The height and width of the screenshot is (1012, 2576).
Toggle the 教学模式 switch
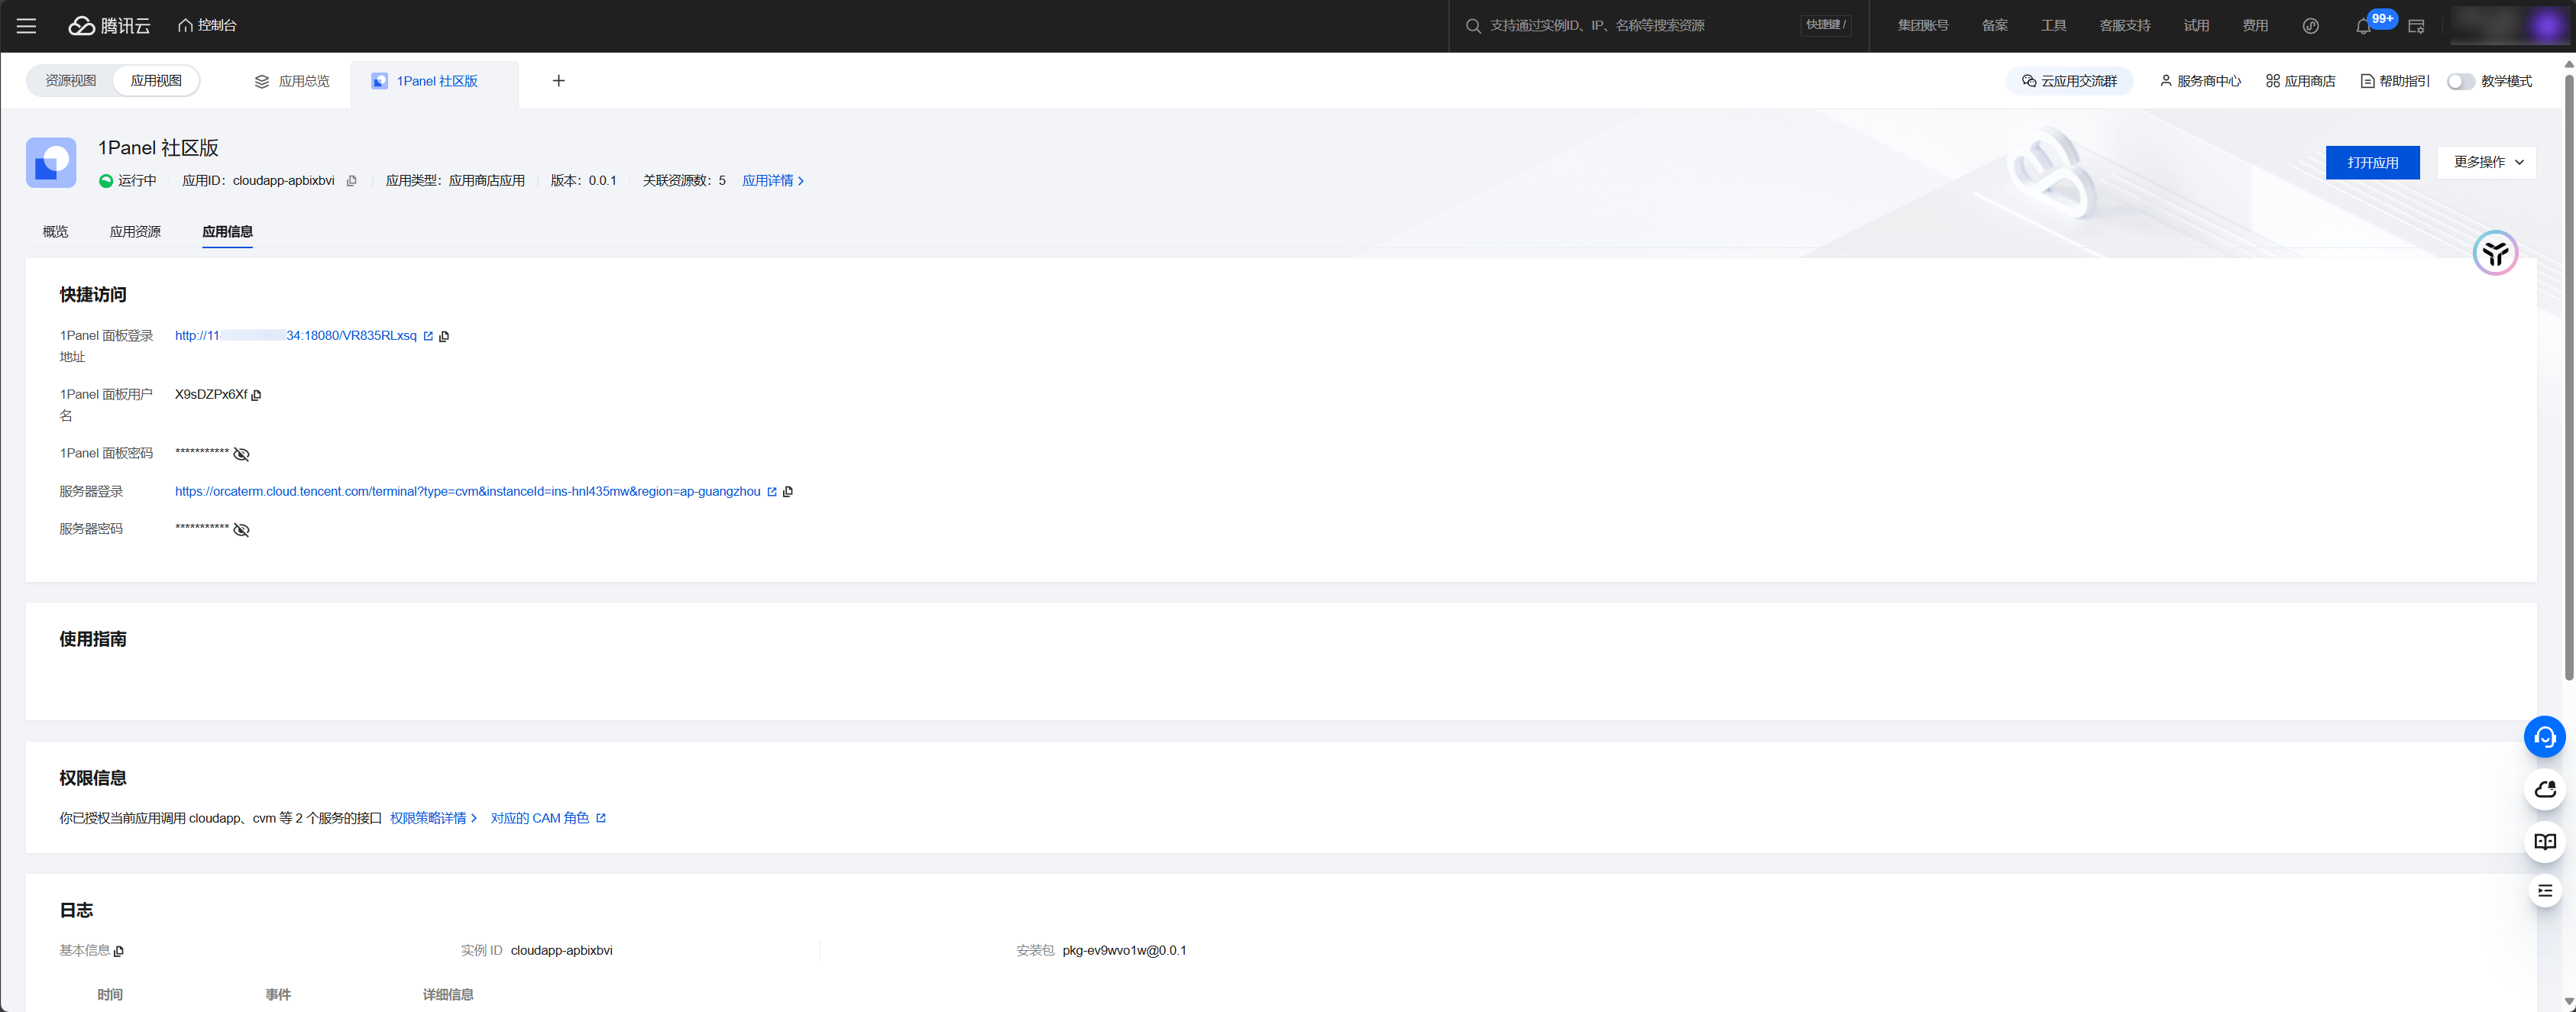2459,82
